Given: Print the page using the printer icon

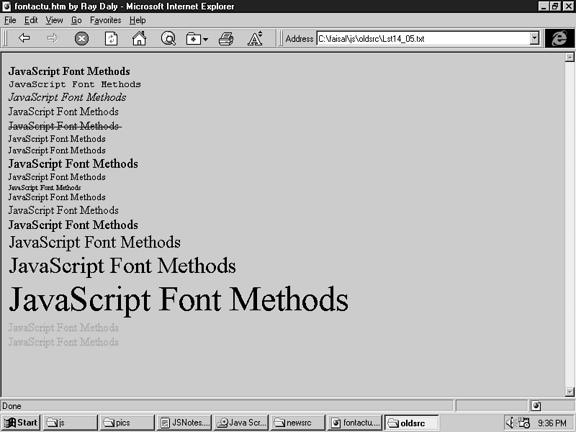Looking at the screenshot, I should coord(226,39).
